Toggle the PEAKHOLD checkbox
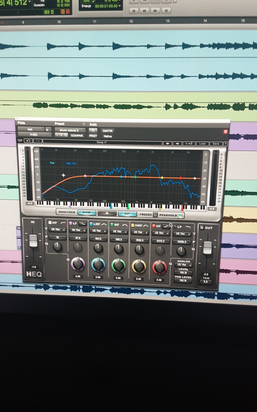The width and height of the screenshot is (257, 412). [180, 215]
